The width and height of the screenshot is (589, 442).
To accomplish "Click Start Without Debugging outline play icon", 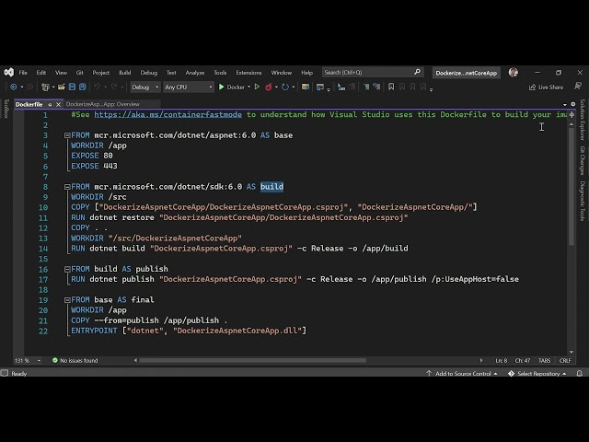I will [258, 87].
